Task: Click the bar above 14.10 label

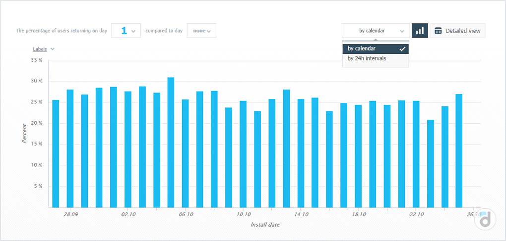Action: pyautogui.click(x=301, y=153)
